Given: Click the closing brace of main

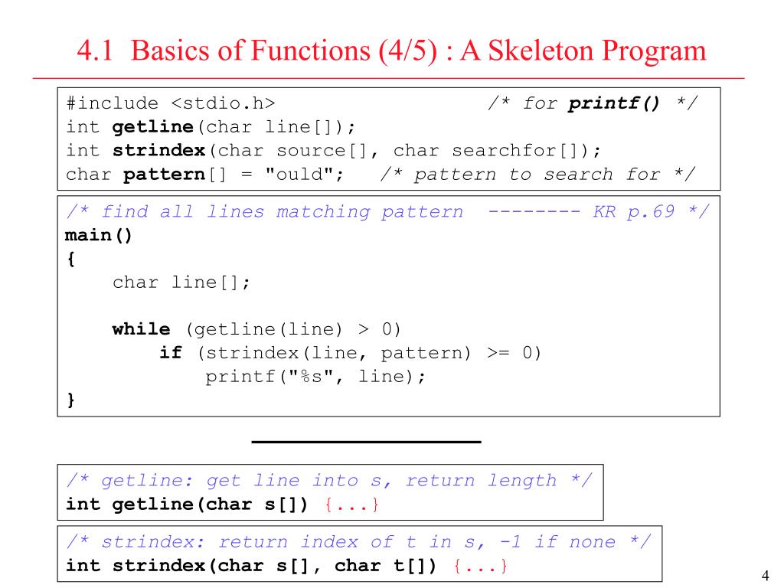Looking at the screenshot, I should click(x=71, y=400).
